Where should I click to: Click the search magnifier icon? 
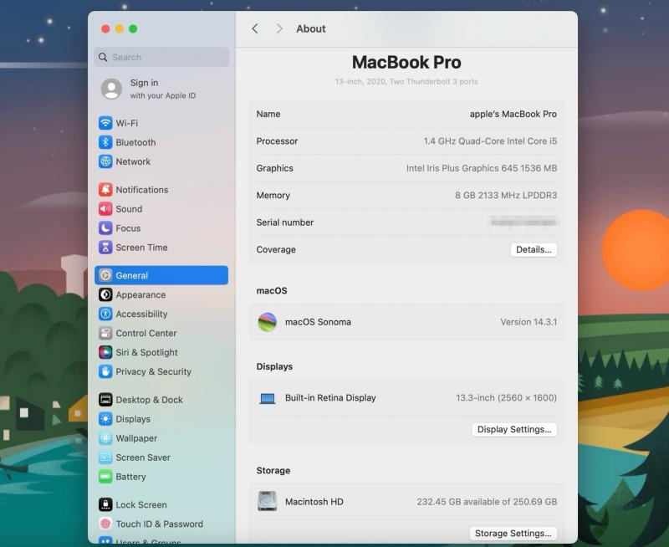[x=103, y=57]
